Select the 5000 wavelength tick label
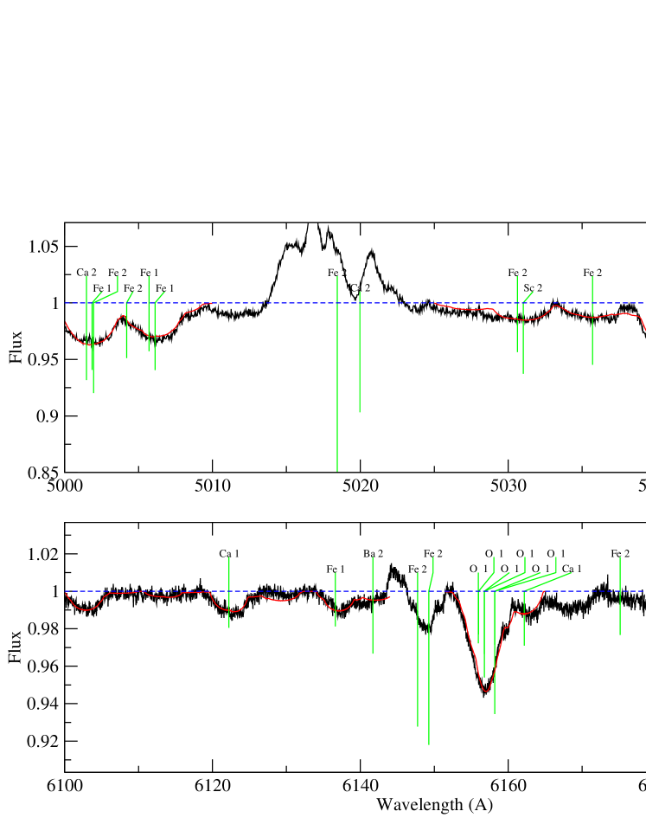The width and height of the screenshot is (646, 837). [65, 486]
